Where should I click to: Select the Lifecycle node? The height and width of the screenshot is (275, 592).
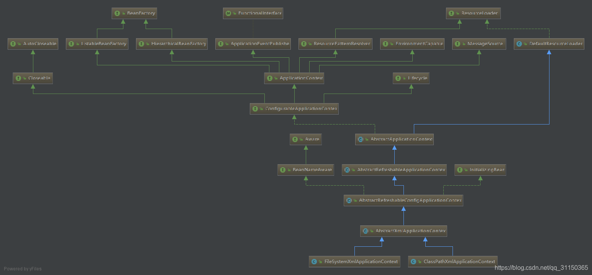click(411, 78)
